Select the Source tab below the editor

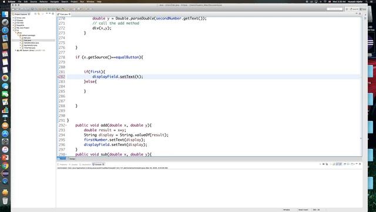pos(62,158)
